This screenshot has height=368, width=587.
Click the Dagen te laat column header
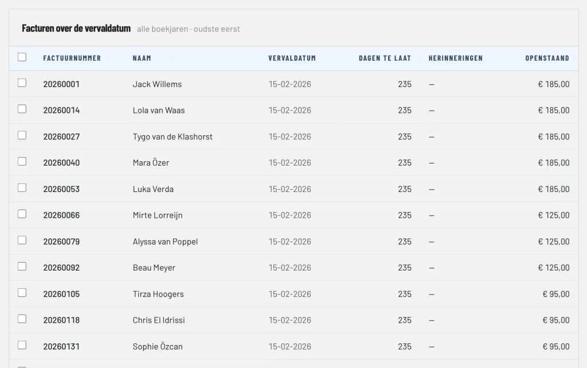385,58
